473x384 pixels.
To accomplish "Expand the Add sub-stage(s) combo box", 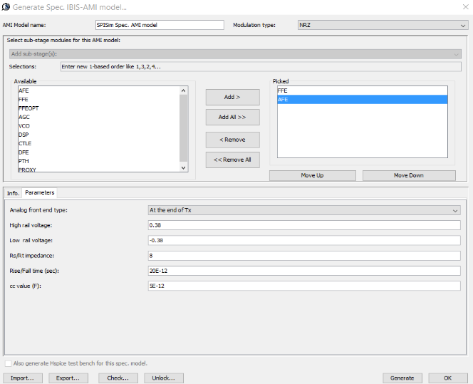I will point(234,53).
